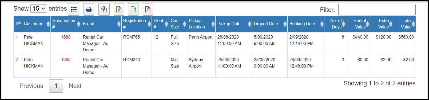Focus the Filter input field

377,10
